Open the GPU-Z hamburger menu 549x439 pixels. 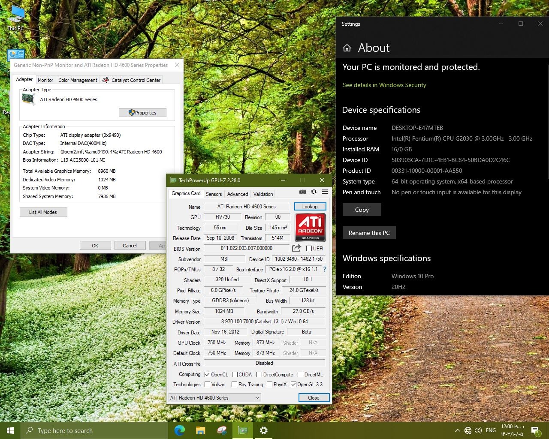pos(325,192)
